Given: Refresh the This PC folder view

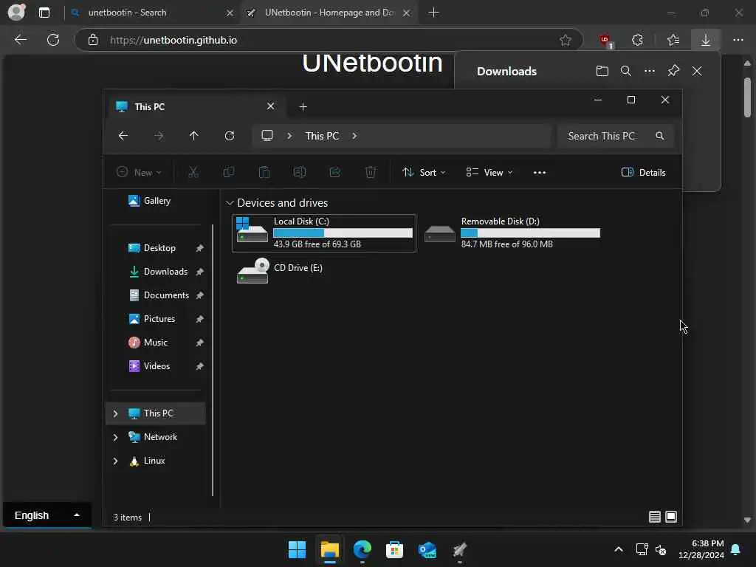Looking at the screenshot, I should [230, 136].
